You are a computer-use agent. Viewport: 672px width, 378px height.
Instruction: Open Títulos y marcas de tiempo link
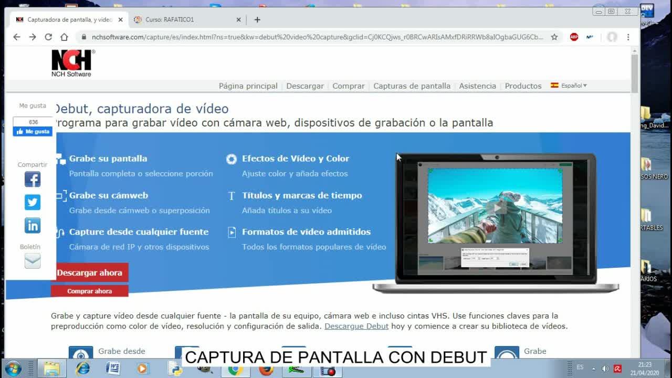pyautogui.click(x=302, y=195)
